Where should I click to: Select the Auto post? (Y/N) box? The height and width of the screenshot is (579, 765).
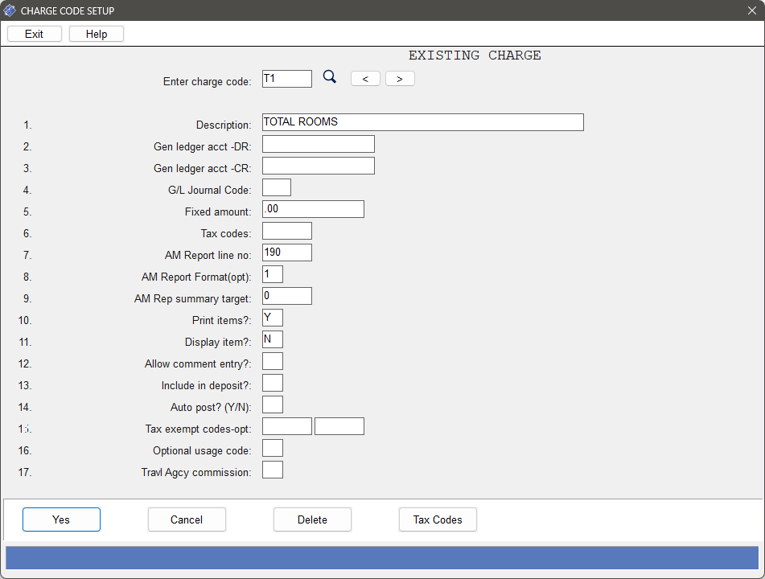273,404
